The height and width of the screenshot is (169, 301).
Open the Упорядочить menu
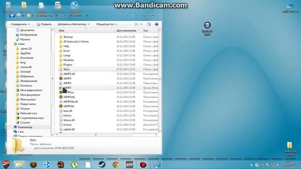pyautogui.click(x=20, y=24)
